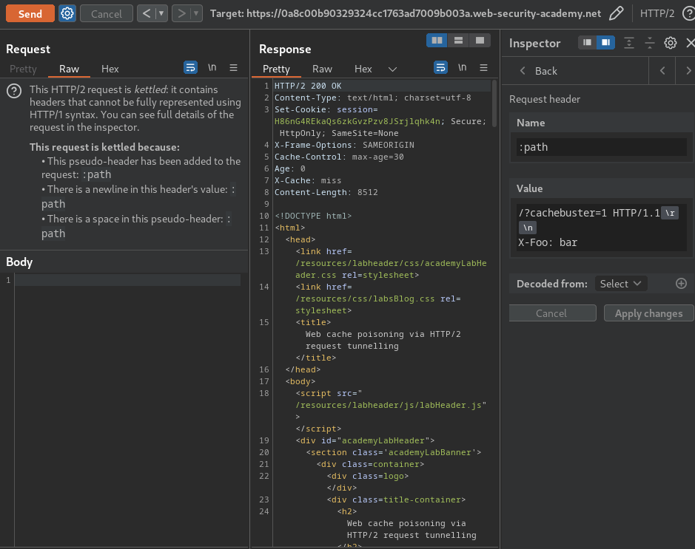The width and height of the screenshot is (695, 549).
Task: Collapse all Inspector sections icon
Action: coord(650,43)
